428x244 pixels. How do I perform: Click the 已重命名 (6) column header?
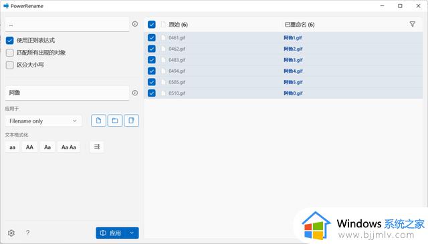point(300,25)
